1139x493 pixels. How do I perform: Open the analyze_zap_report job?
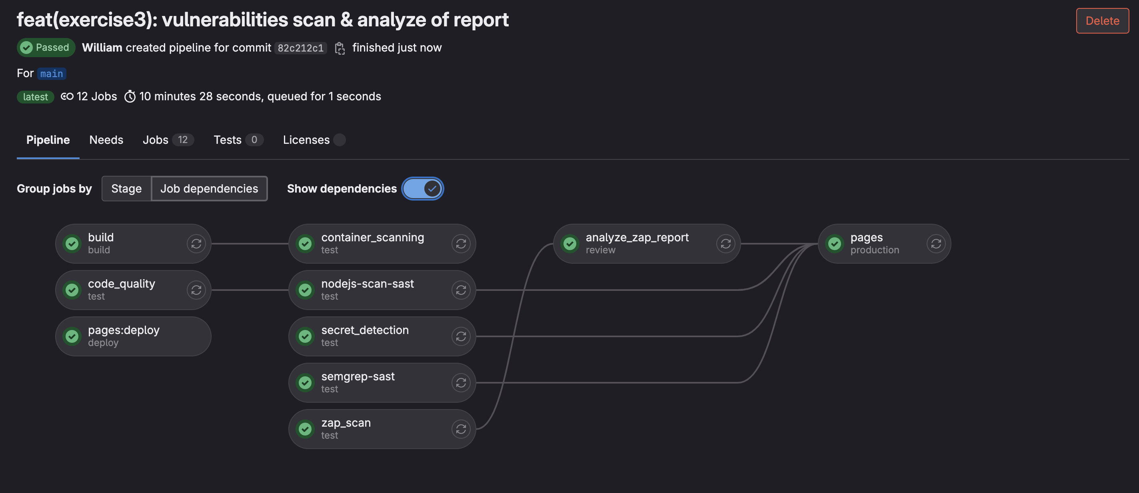(647, 243)
